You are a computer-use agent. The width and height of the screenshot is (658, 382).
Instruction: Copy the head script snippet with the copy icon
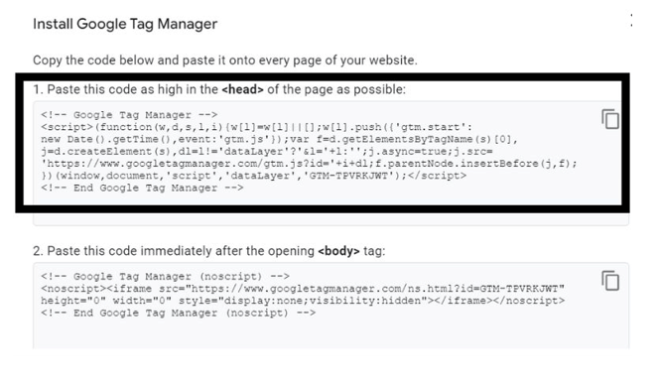(610, 119)
